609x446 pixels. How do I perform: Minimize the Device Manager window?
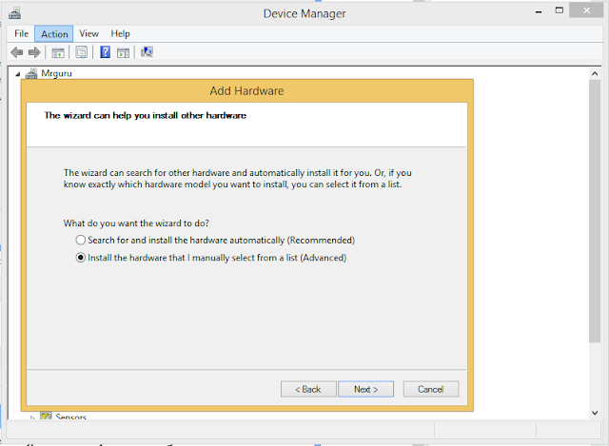click(539, 11)
